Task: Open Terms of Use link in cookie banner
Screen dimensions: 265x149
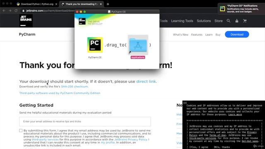Action: [x=217, y=135]
